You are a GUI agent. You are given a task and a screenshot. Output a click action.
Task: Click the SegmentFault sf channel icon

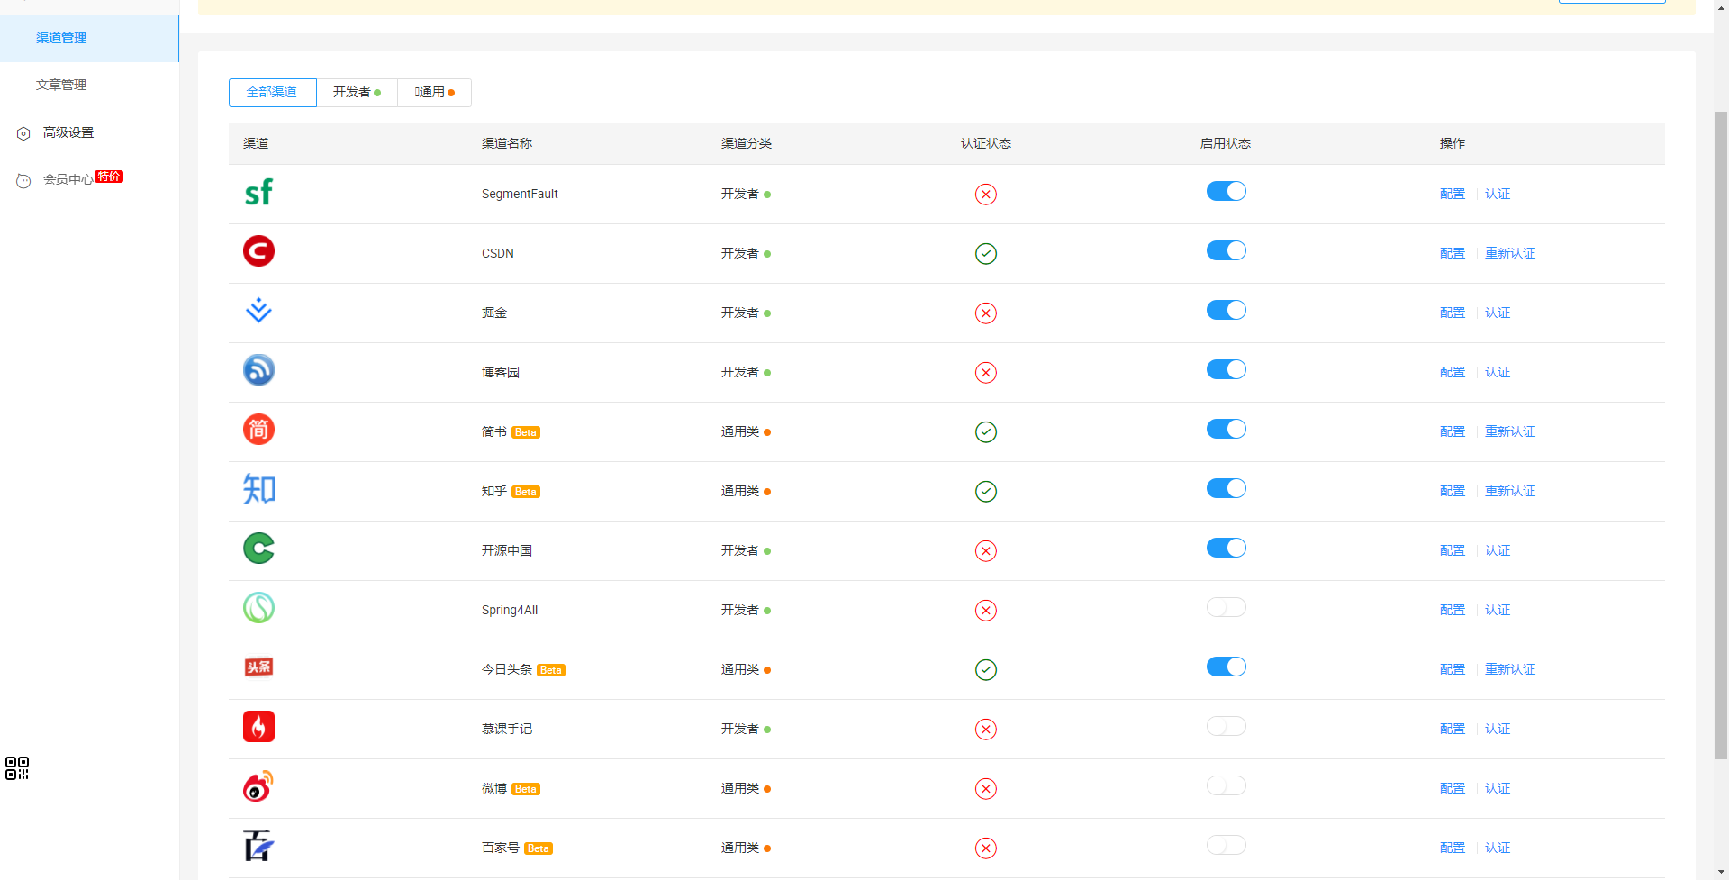258,193
